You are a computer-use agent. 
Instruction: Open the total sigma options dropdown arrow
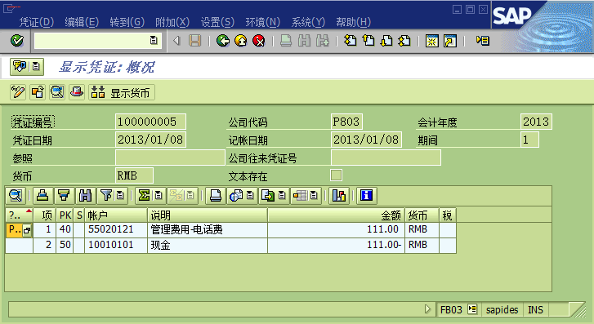159,196
